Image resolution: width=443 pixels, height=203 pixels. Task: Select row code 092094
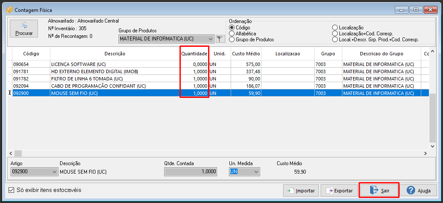31,86
